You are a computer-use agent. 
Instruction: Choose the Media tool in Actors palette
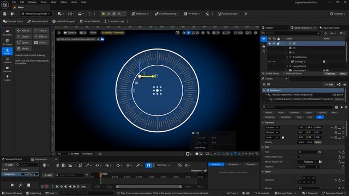click(x=23, y=48)
